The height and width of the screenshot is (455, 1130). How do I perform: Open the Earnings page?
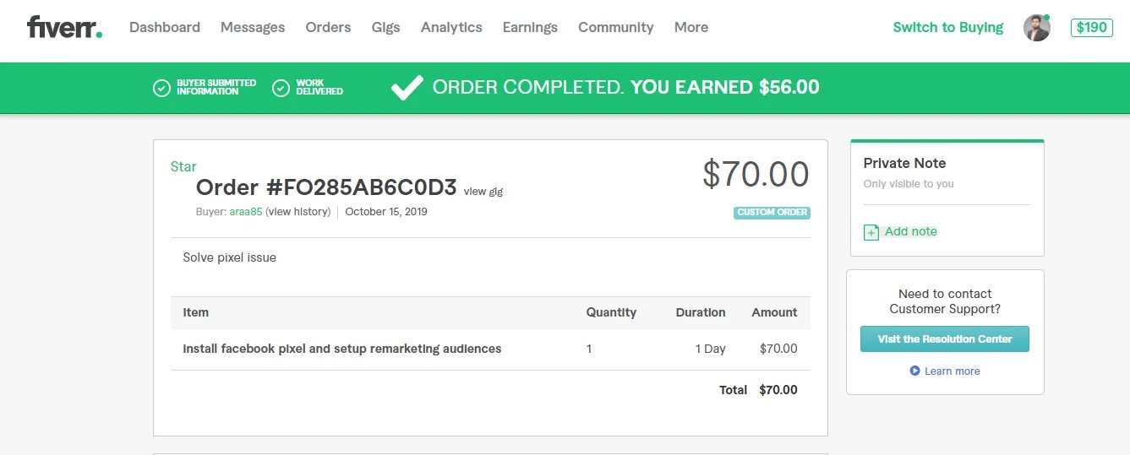pos(530,28)
